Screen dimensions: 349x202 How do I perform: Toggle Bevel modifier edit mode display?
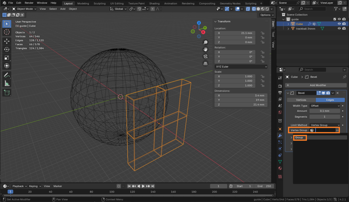(319, 93)
